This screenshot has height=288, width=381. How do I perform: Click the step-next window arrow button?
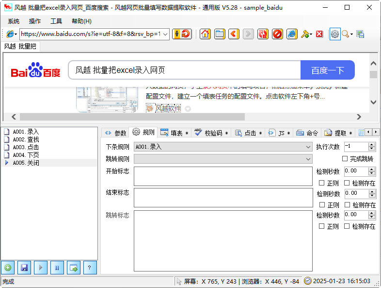[x=74, y=268]
